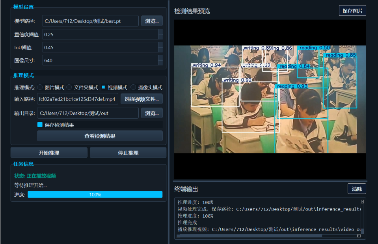
Task: Open results with 查看检测结果 button
Action: click(100, 136)
